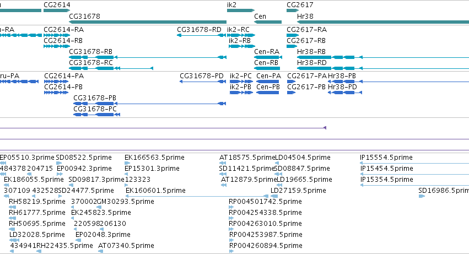Click EST label AT07340.5prime

[126, 246]
